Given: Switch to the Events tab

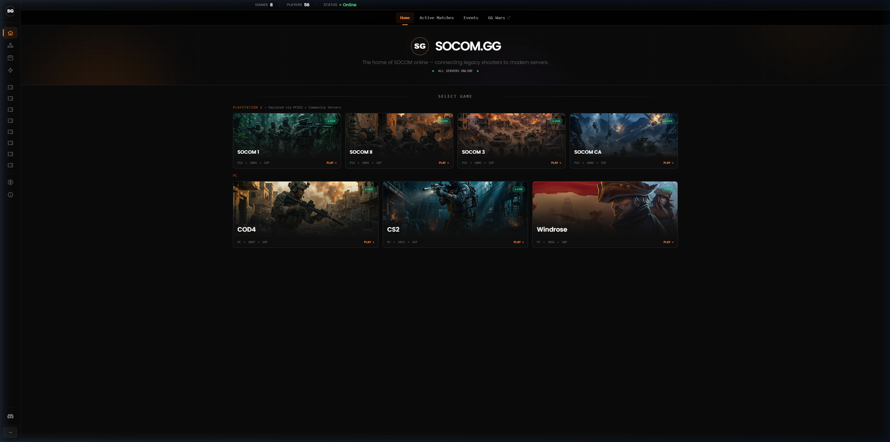Looking at the screenshot, I should pyautogui.click(x=471, y=18).
